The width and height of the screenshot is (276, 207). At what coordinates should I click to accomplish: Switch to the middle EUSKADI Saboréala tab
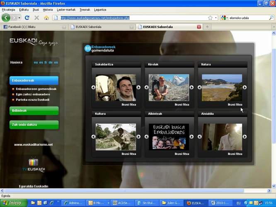102,27
